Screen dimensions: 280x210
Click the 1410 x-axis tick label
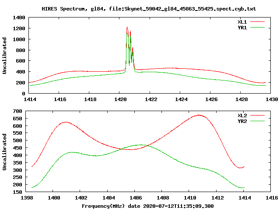click(190, 198)
